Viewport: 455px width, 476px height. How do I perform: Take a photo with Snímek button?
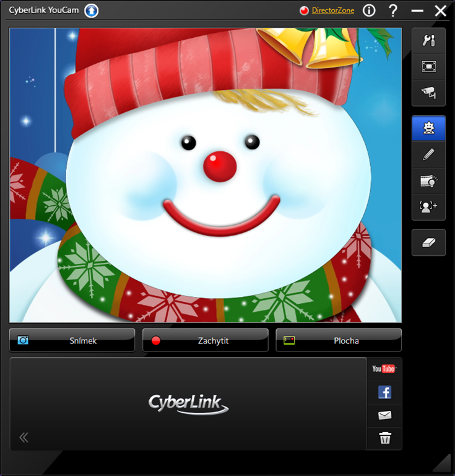[72, 340]
